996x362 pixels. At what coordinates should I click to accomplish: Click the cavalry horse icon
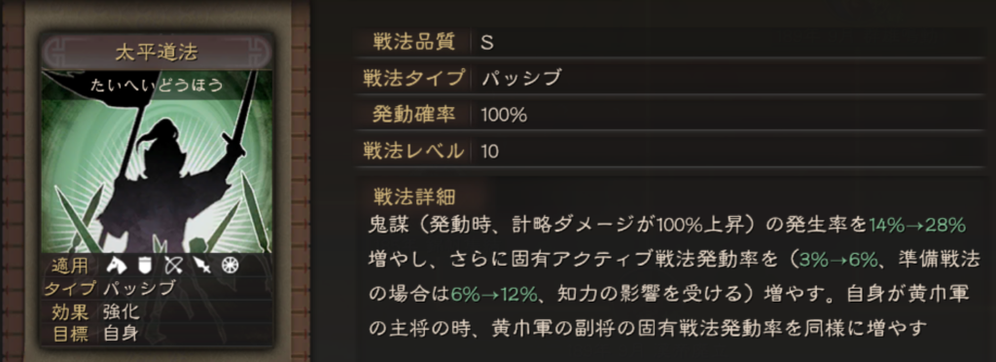[x=115, y=266]
